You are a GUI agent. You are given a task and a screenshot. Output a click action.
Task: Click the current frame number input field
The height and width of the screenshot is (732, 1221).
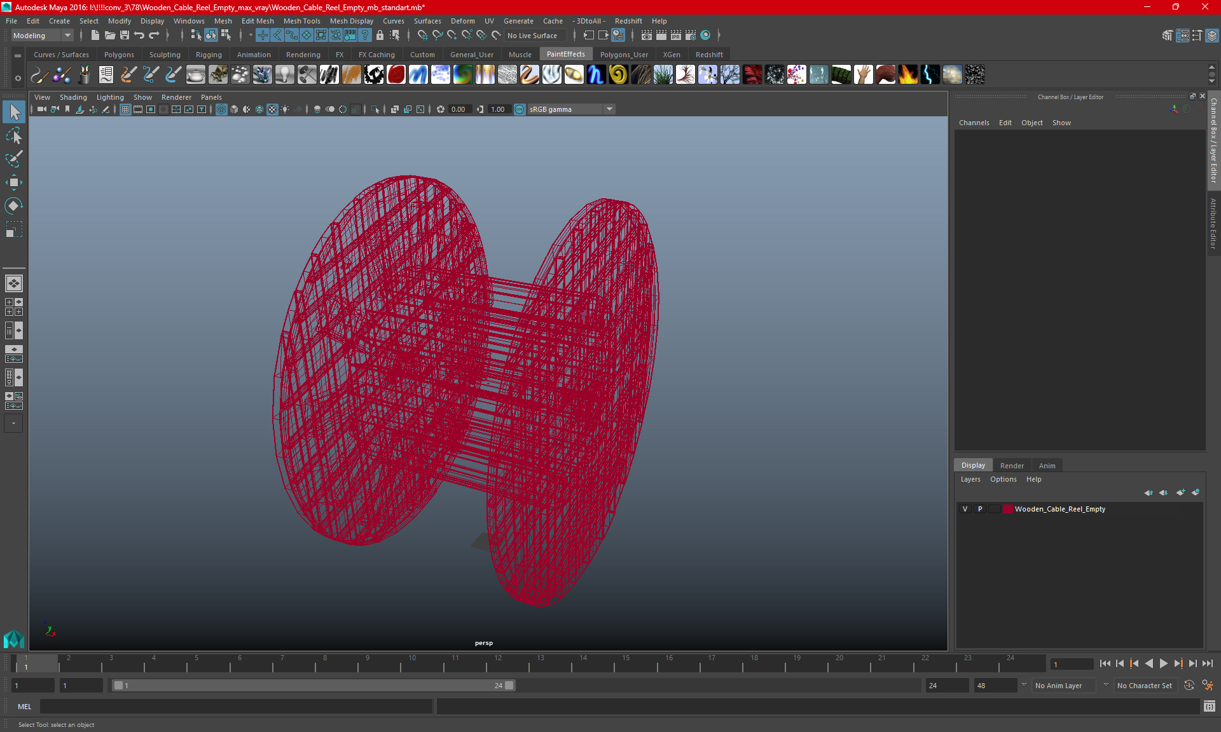(1072, 664)
